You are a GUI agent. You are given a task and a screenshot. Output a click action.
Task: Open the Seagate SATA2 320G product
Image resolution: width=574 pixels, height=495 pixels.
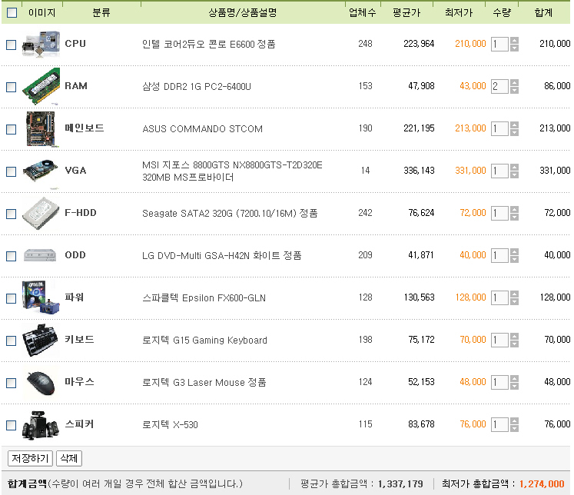(230, 213)
